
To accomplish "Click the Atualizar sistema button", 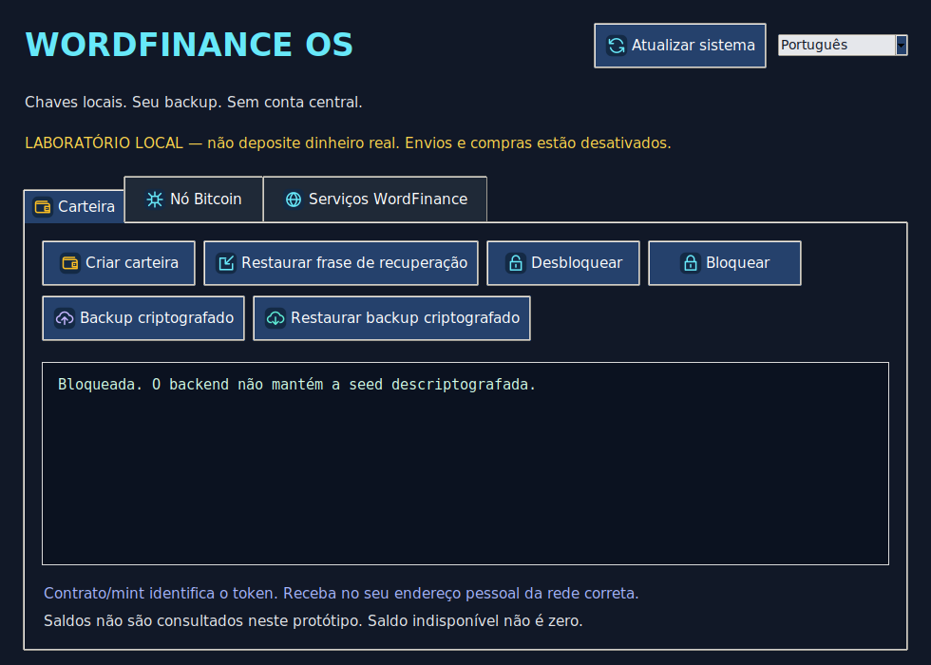I will [680, 46].
